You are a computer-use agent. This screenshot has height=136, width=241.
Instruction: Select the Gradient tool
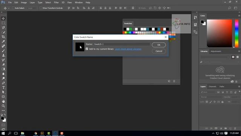3,69
